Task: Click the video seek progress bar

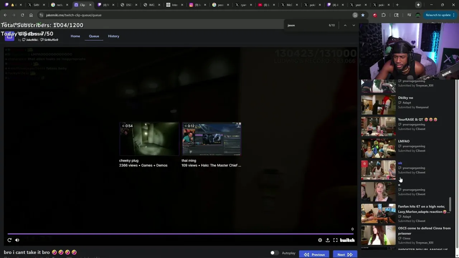Action: pos(180,234)
